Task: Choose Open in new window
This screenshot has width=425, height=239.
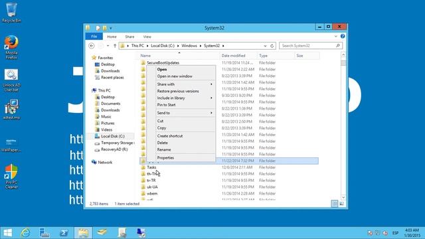Action: coord(181,76)
